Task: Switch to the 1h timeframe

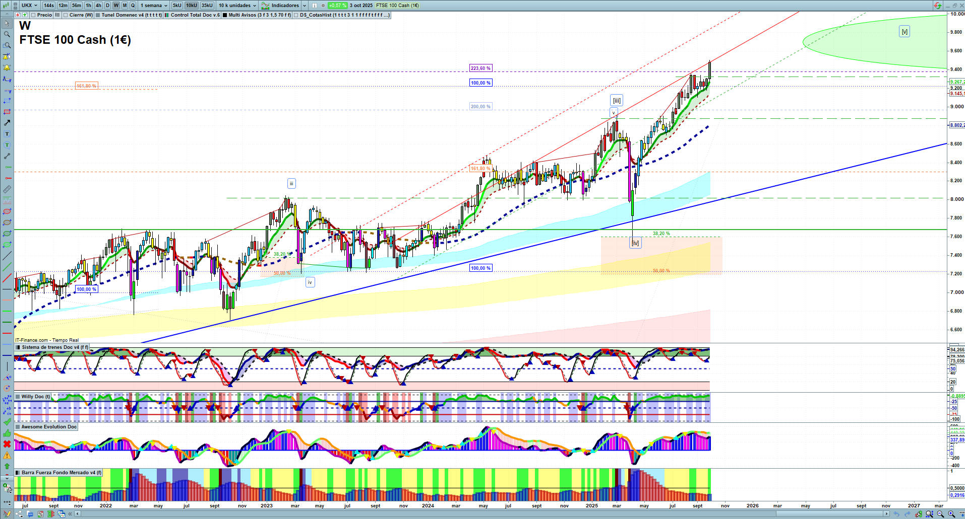Action: pyautogui.click(x=89, y=6)
